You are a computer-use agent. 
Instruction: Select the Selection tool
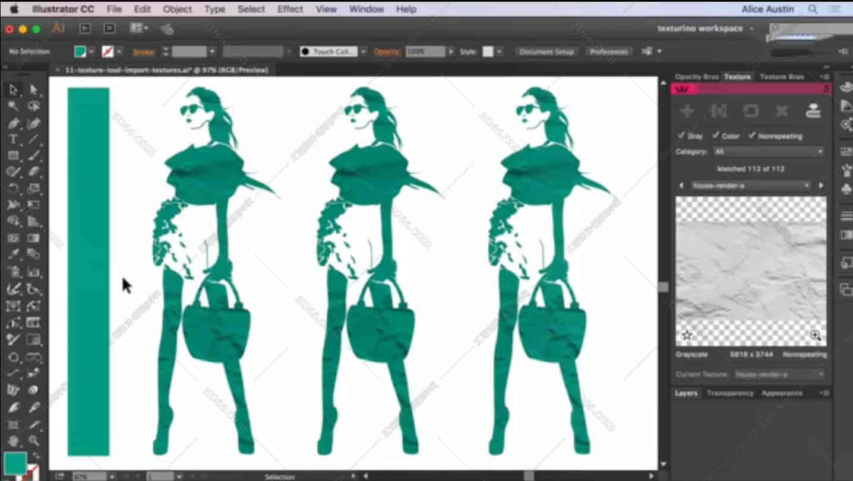tap(13, 90)
